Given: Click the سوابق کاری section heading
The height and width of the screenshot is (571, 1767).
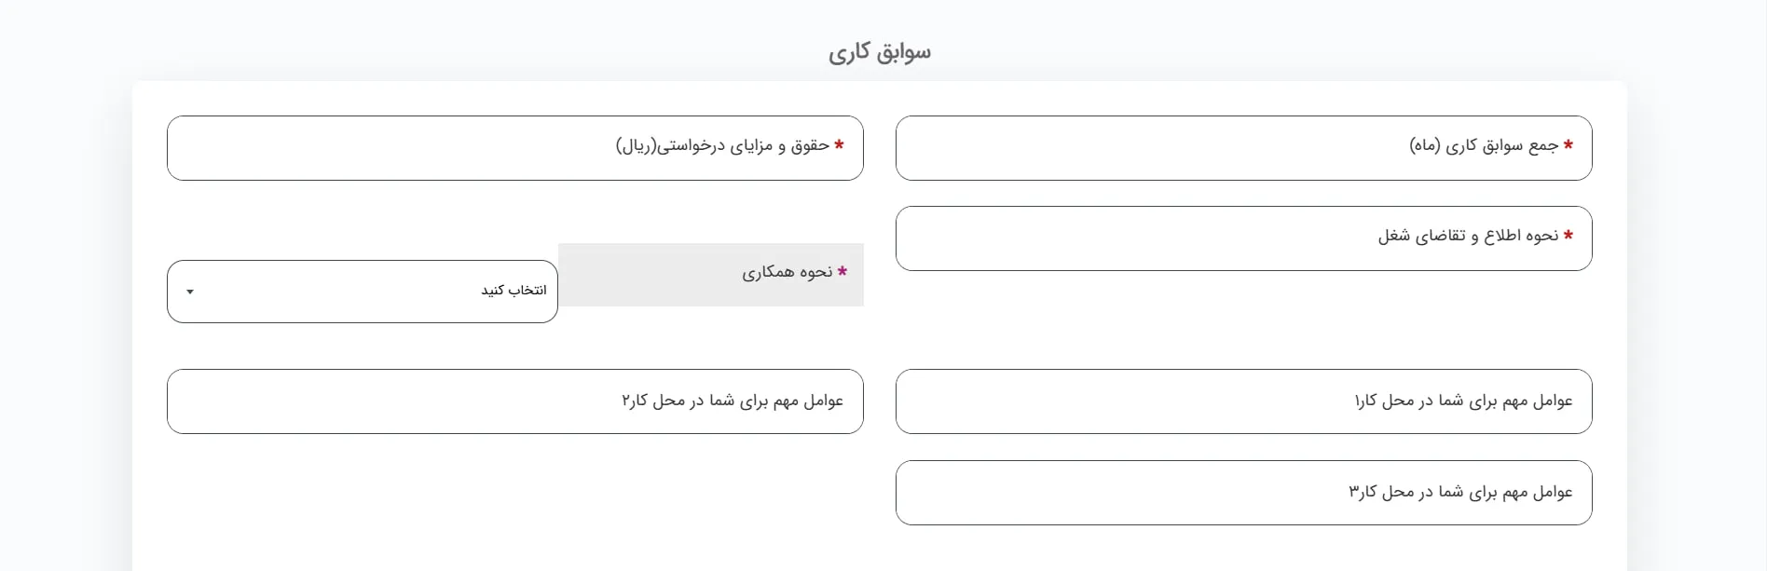Looking at the screenshot, I should (x=880, y=52).
